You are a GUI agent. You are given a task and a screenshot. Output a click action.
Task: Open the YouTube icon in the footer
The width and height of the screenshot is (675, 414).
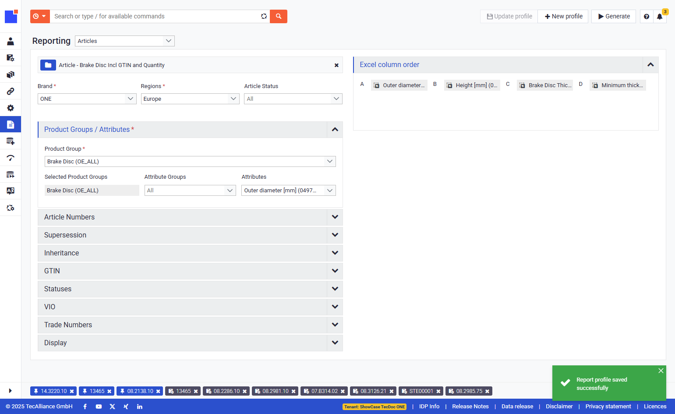99,407
